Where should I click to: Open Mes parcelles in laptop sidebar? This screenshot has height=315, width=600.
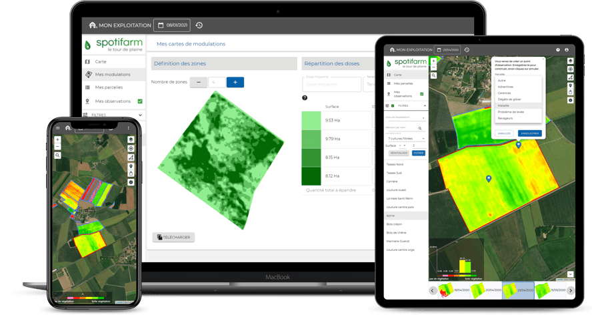(x=113, y=87)
